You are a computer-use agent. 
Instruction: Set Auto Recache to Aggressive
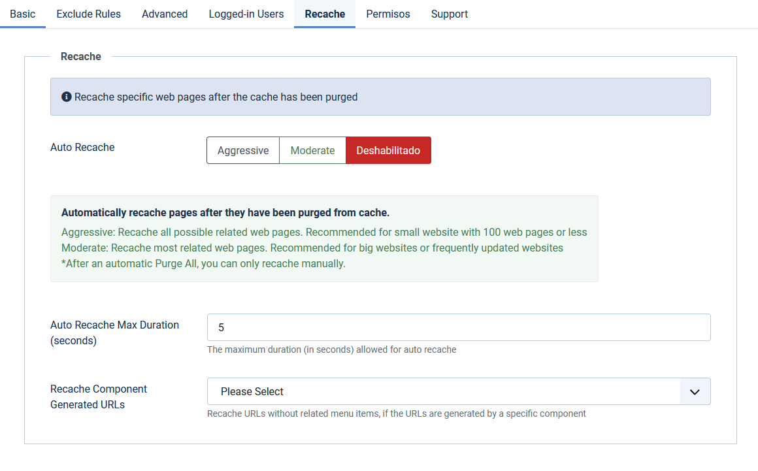click(x=243, y=150)
